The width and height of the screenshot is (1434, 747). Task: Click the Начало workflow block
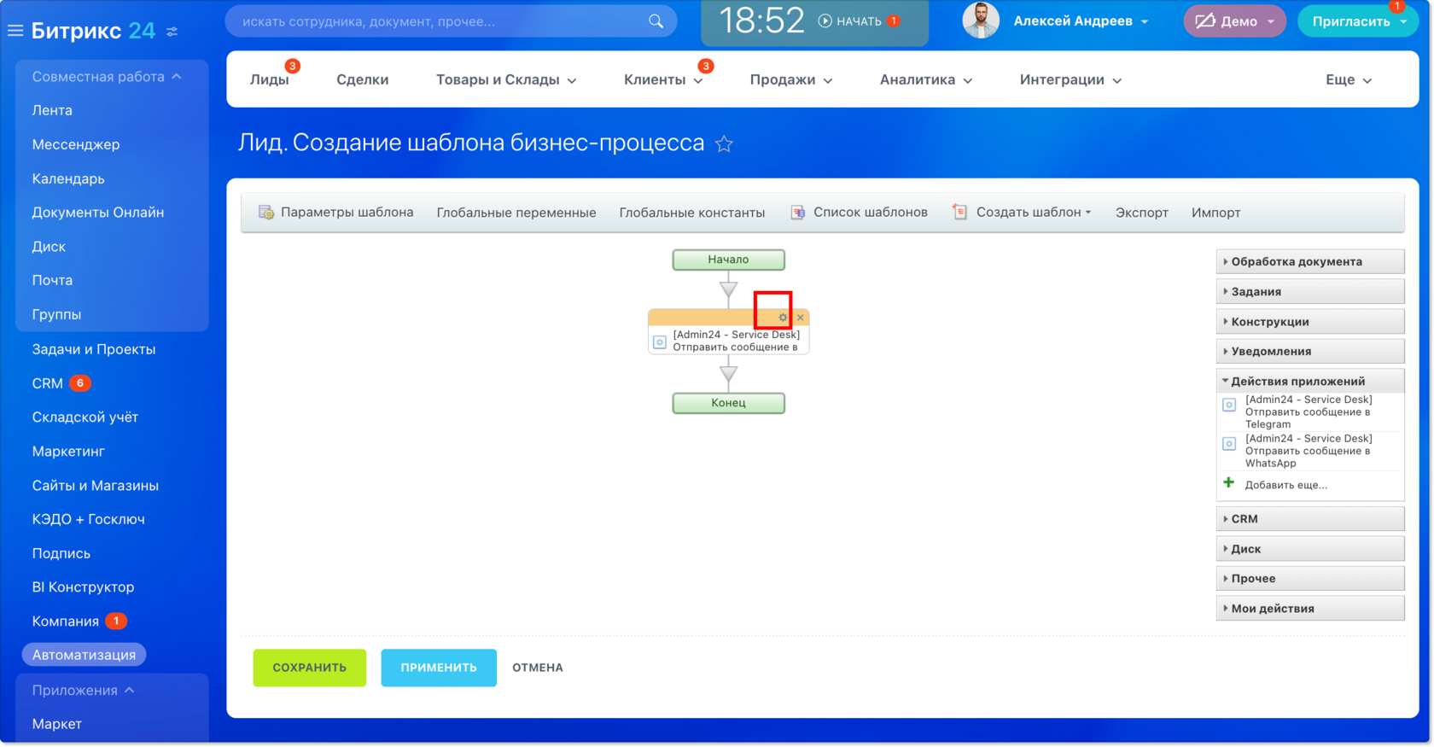(728, 260)
